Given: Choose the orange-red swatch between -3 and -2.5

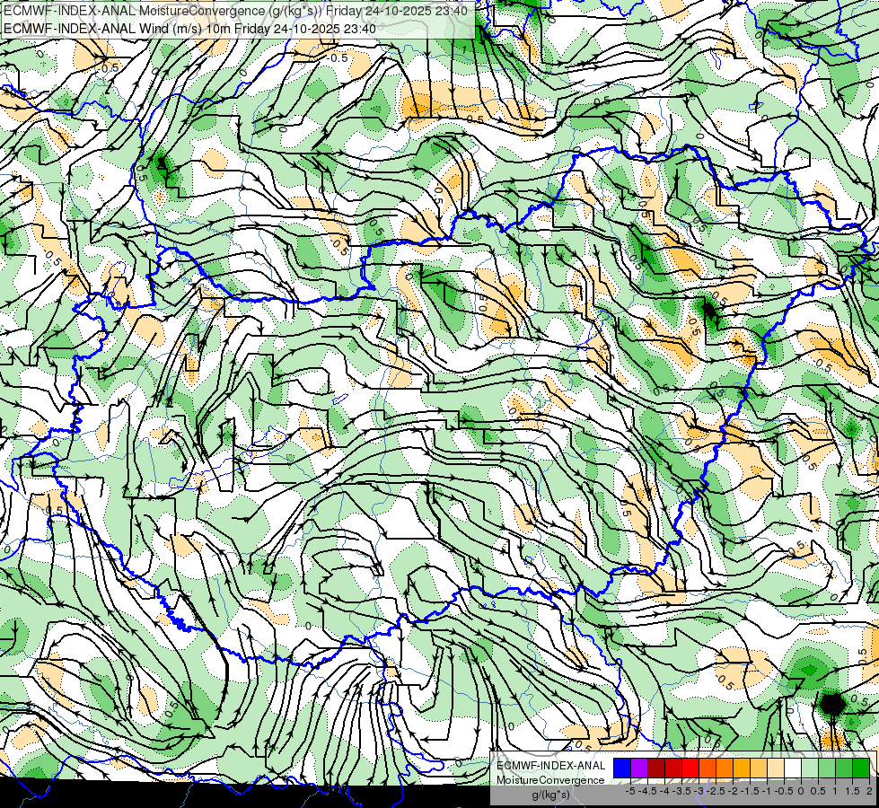Looking at the screenshot, I should tap(708, 768).
